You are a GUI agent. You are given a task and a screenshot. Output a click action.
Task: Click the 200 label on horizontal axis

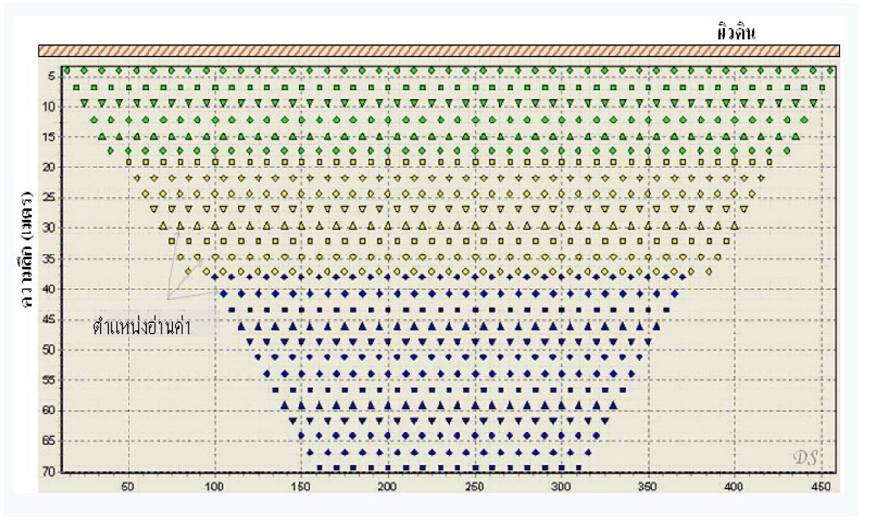[x=387, y=486]
